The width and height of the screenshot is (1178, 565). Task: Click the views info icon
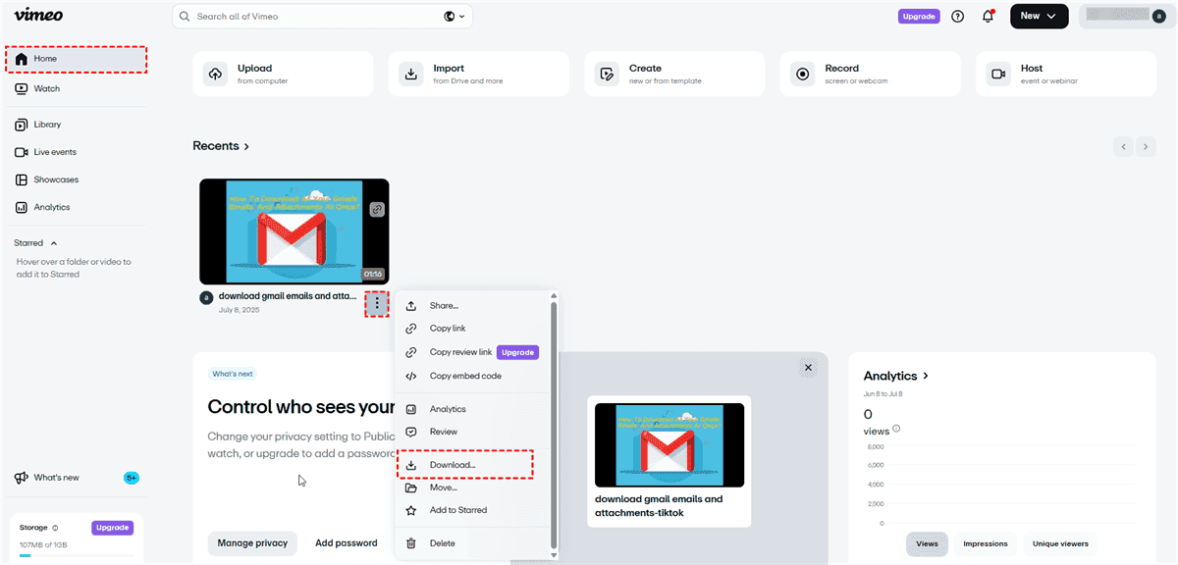coord(896,429)
